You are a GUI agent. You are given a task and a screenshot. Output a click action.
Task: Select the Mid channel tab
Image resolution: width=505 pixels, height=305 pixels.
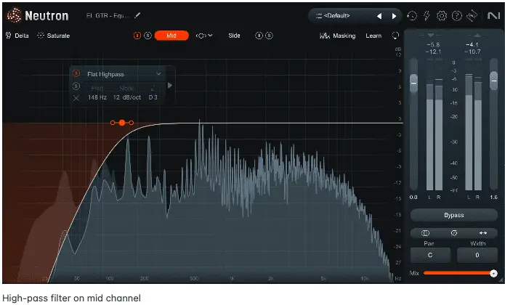[x=171, y=36]
